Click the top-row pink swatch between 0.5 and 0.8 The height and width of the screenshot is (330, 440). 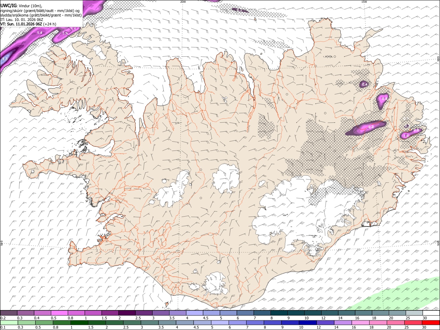pos(60,313)
